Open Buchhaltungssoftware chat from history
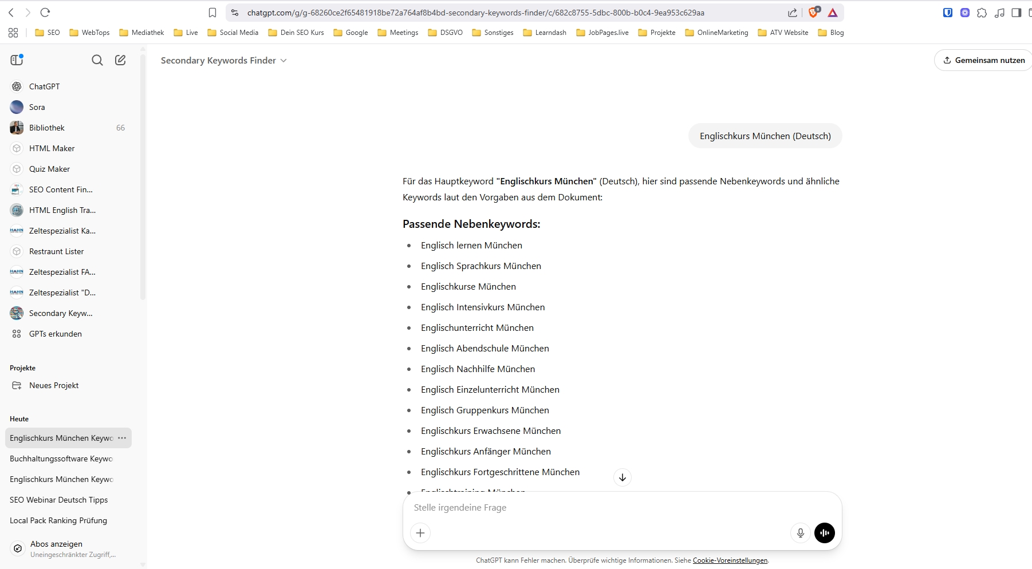 tap(61, 459)
